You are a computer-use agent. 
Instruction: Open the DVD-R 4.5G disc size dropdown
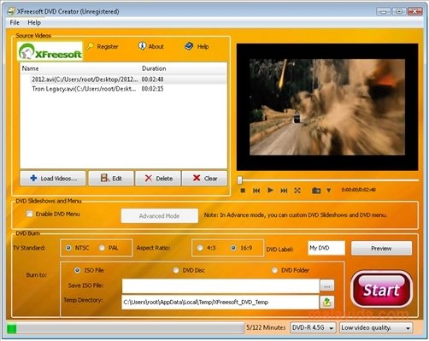click(x=313, y=327)
